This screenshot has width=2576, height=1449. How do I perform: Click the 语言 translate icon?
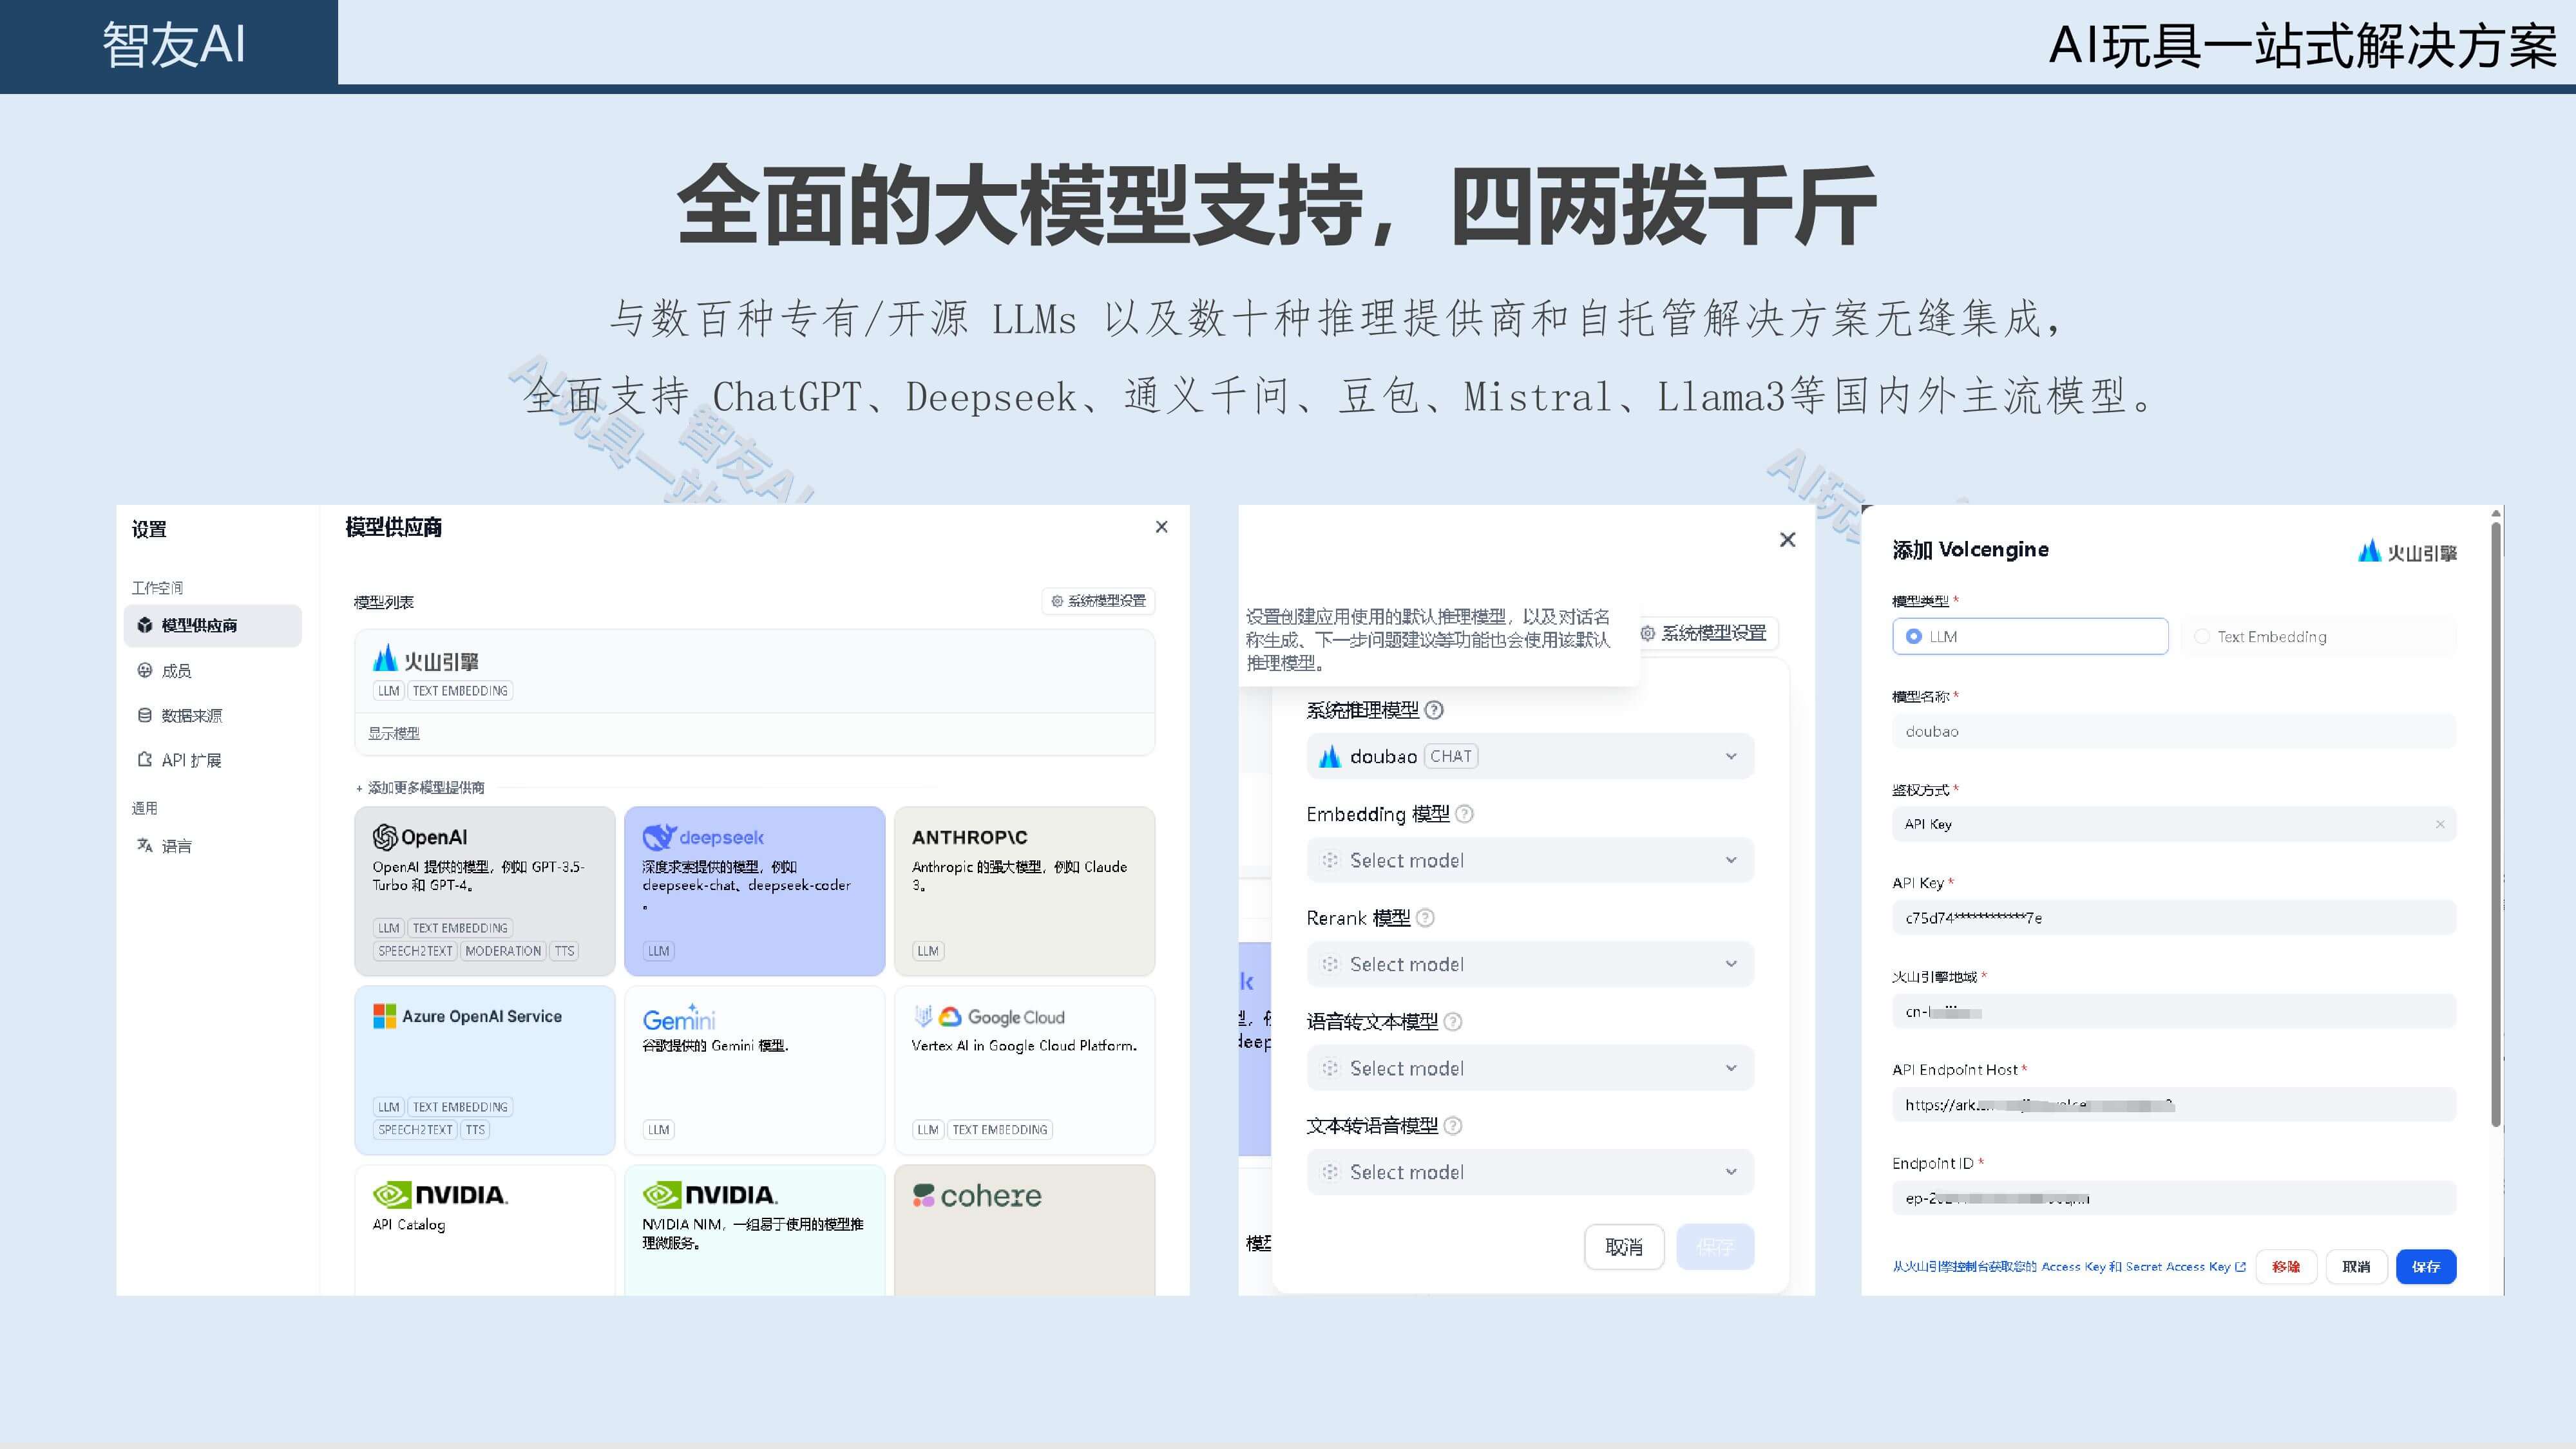(145, 845)
